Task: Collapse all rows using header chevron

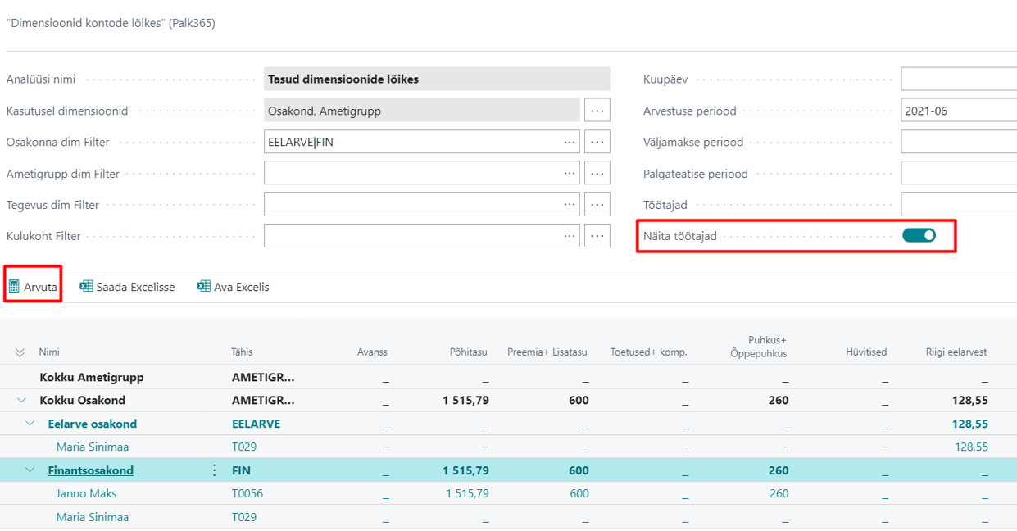Action: (20, 352)
